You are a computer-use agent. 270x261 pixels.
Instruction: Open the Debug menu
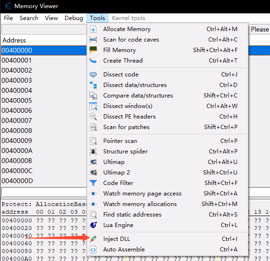[74, 18]
